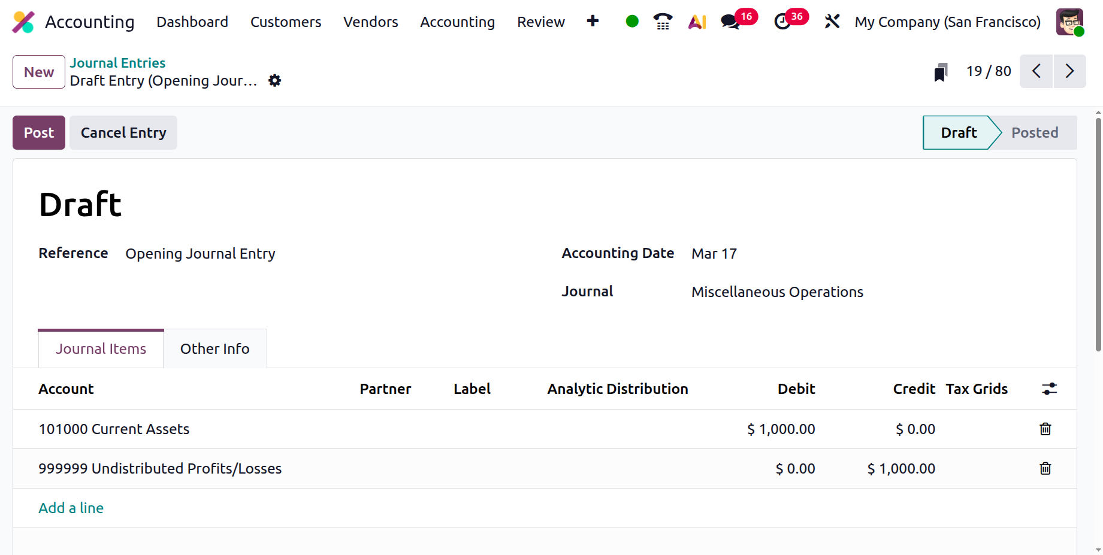Open the Vendors menu
Image resolution: width=1103 pixels, height=555 pixels.
tap(370, 22)
